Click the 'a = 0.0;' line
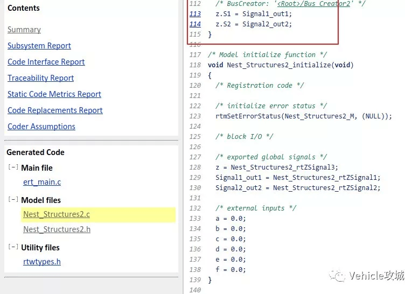The height and width of the screenshot is (294, 405). point(231,218)
